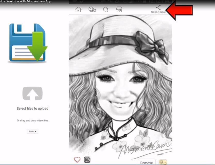Click the upload arrow icon
Image resolution: width=215 pixels, height=165 pixels.
coord(33,93)
